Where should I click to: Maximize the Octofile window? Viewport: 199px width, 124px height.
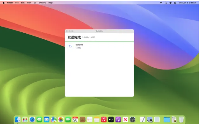click(x=72, y=31)
